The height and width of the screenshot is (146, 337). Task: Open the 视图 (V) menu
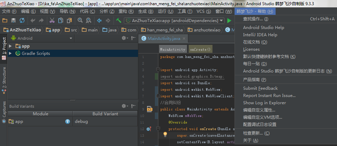(x=48, y=11)
